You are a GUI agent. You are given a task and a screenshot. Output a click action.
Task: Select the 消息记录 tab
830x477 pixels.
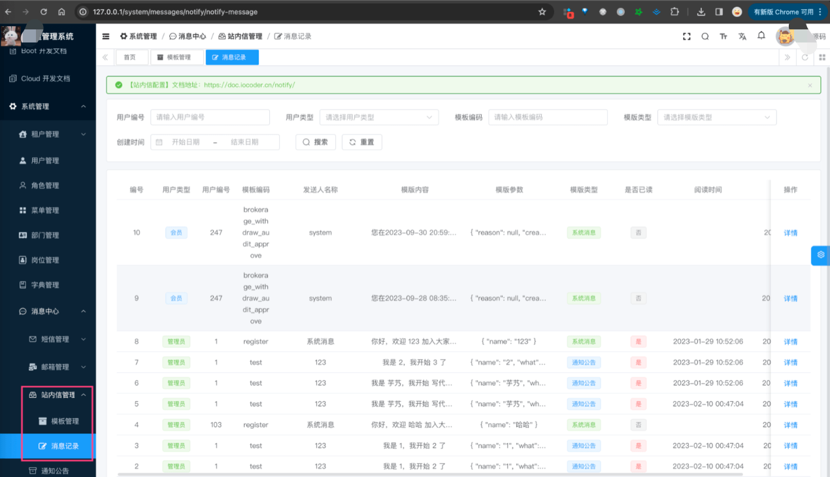coord(232,58)
